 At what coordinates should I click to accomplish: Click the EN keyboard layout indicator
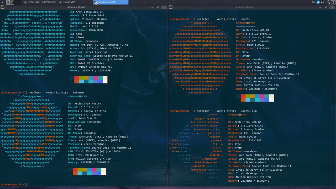[313, 2]
